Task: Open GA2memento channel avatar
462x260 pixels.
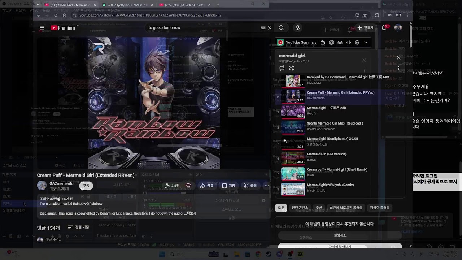Action: [42, 186]
